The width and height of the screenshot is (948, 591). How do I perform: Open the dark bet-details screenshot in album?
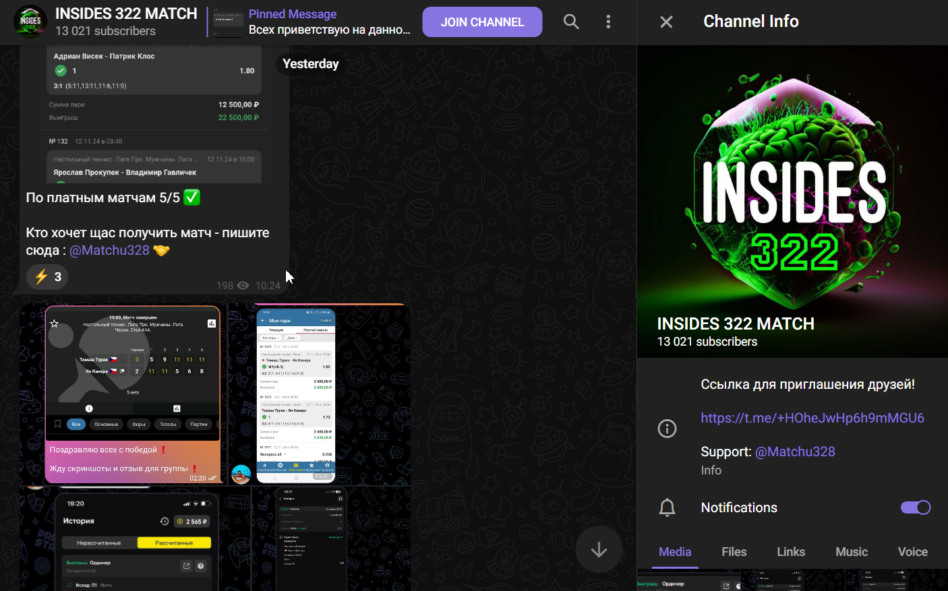331,539
